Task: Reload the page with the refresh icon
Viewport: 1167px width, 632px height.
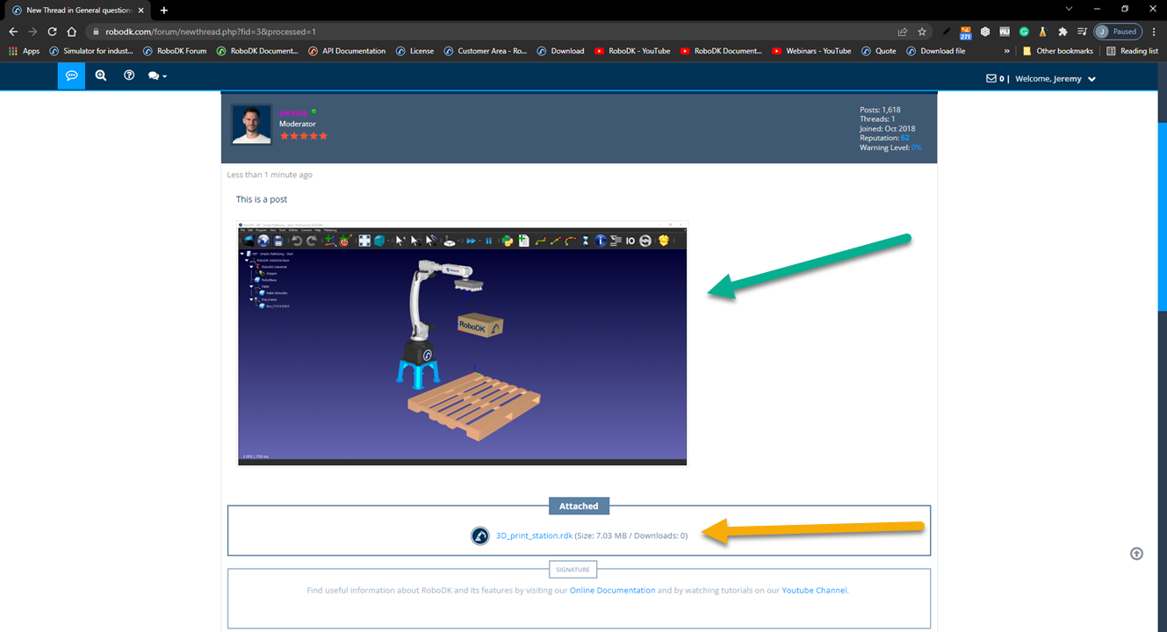Action: pos(52,32)
